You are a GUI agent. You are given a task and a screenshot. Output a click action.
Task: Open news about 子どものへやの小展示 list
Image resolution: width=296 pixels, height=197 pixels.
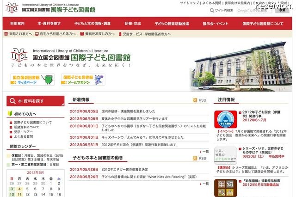click(154, 128)
